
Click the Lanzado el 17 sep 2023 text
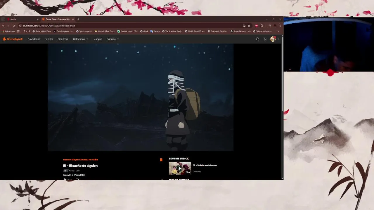(x=74, y=175)
